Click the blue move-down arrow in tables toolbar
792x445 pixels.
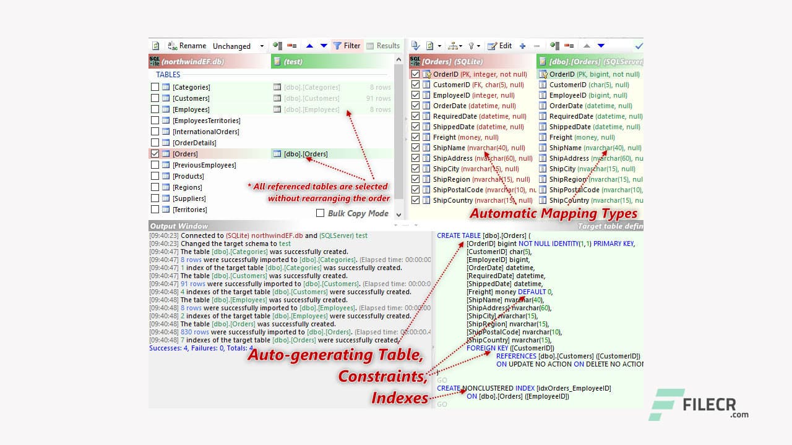click(x=323, y=46)
